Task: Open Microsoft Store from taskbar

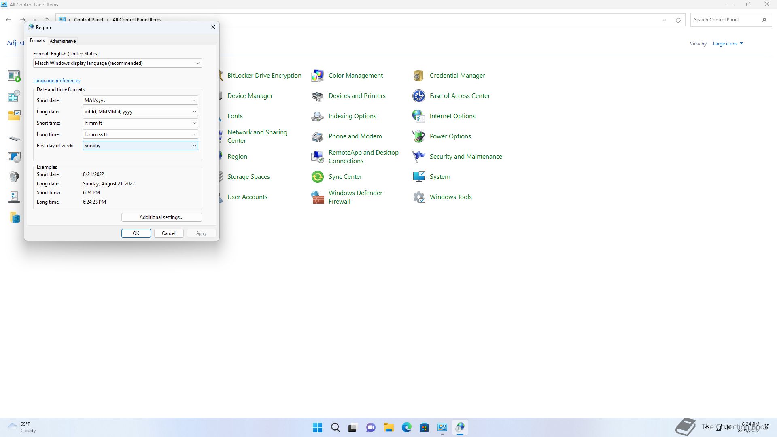Action: click(x=425, y=427)
